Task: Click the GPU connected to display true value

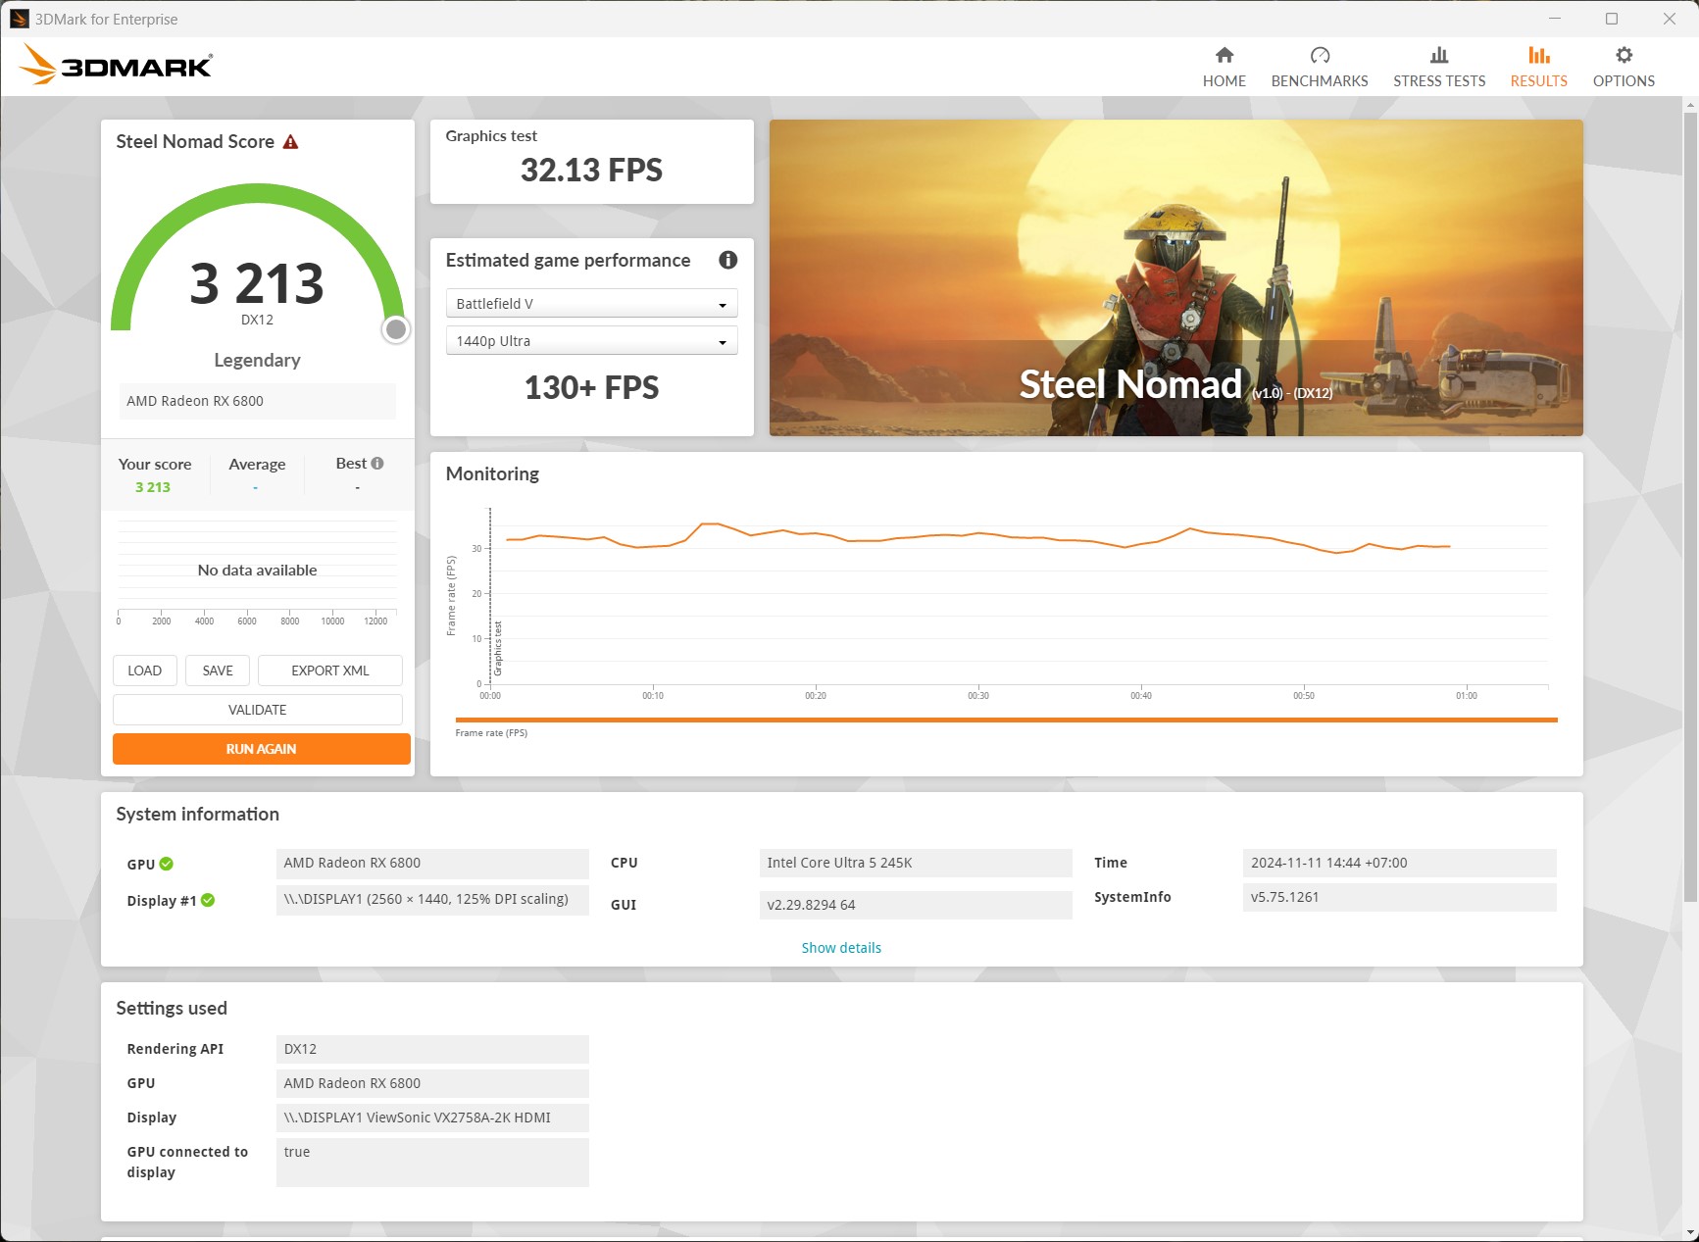Action: coord(432,1163)
